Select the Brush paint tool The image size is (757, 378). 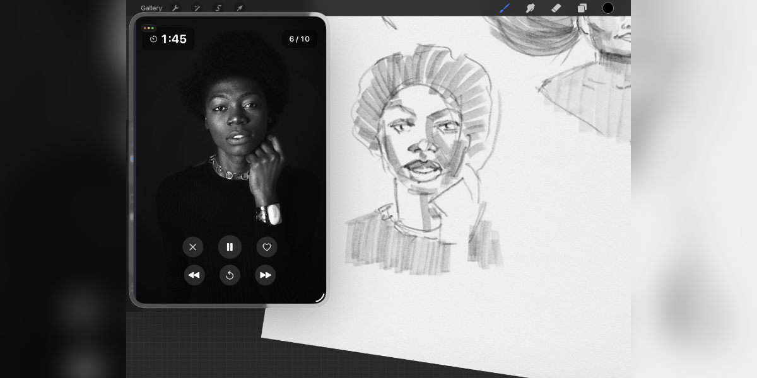click(505, 8)
